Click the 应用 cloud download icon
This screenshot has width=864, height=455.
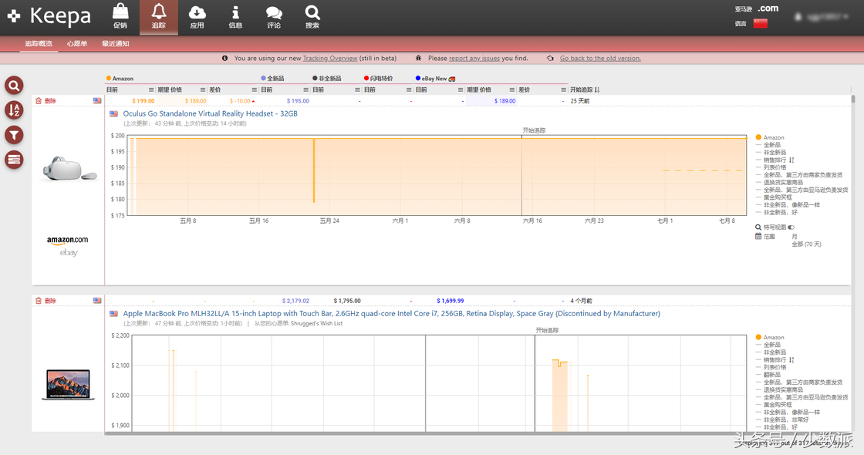(x=197, y=12)
